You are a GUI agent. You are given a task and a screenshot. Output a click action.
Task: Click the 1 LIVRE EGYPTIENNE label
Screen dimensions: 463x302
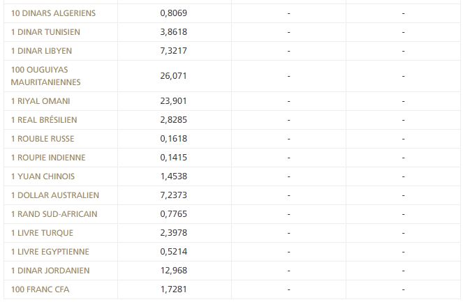pyautogui.click(x=50, y=252)
